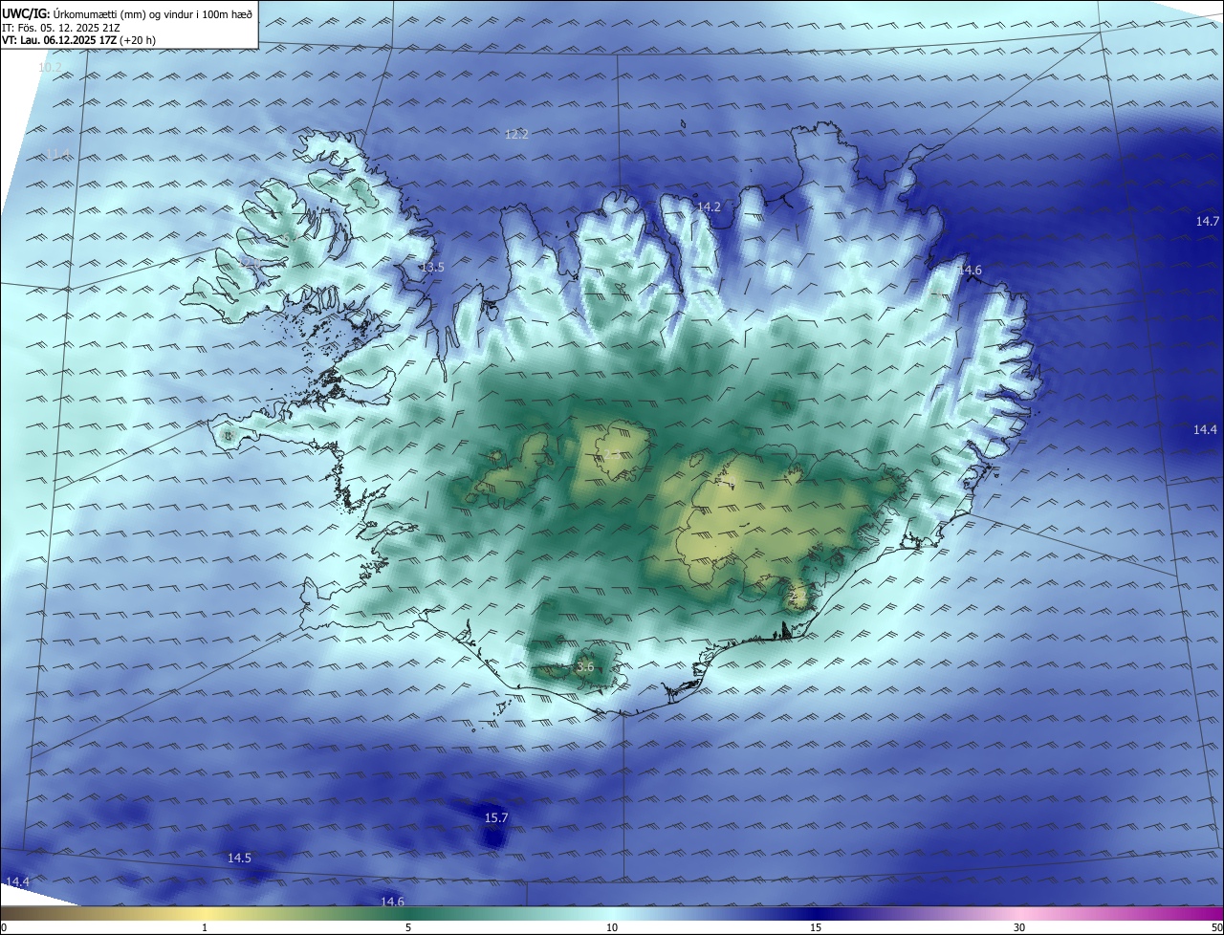Click the color scale tick labeled 0

click(4, 927)
